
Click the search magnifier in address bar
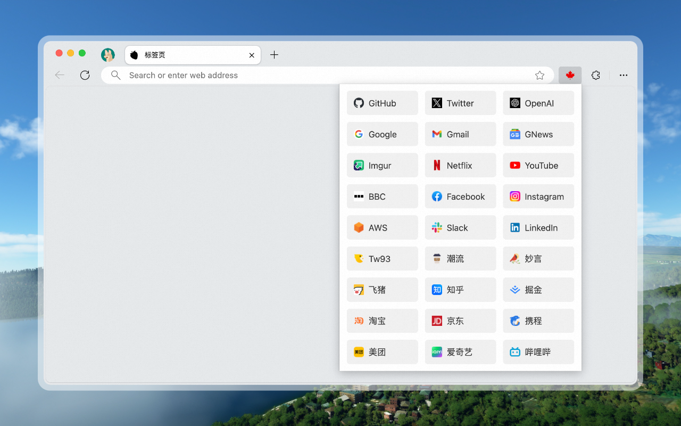coord(115,75)
